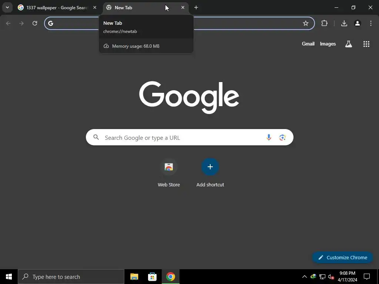Open the Web Store shortcut
This screenshot has width=379, height=284.
tap(169, 172)
